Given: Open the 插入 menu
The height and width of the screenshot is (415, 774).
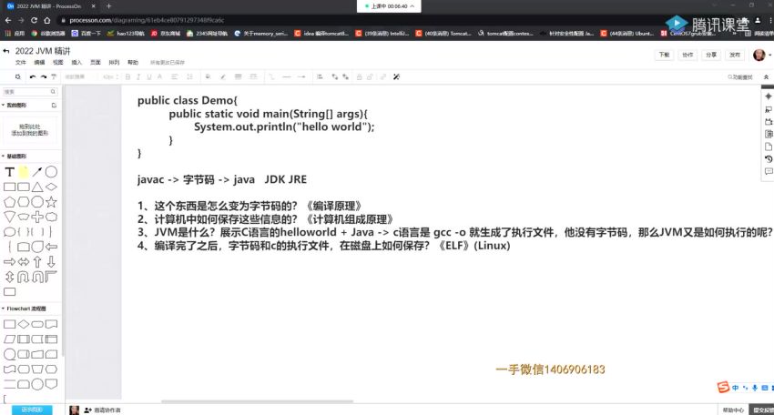Looking at the screenshot, I should (76, 63).
